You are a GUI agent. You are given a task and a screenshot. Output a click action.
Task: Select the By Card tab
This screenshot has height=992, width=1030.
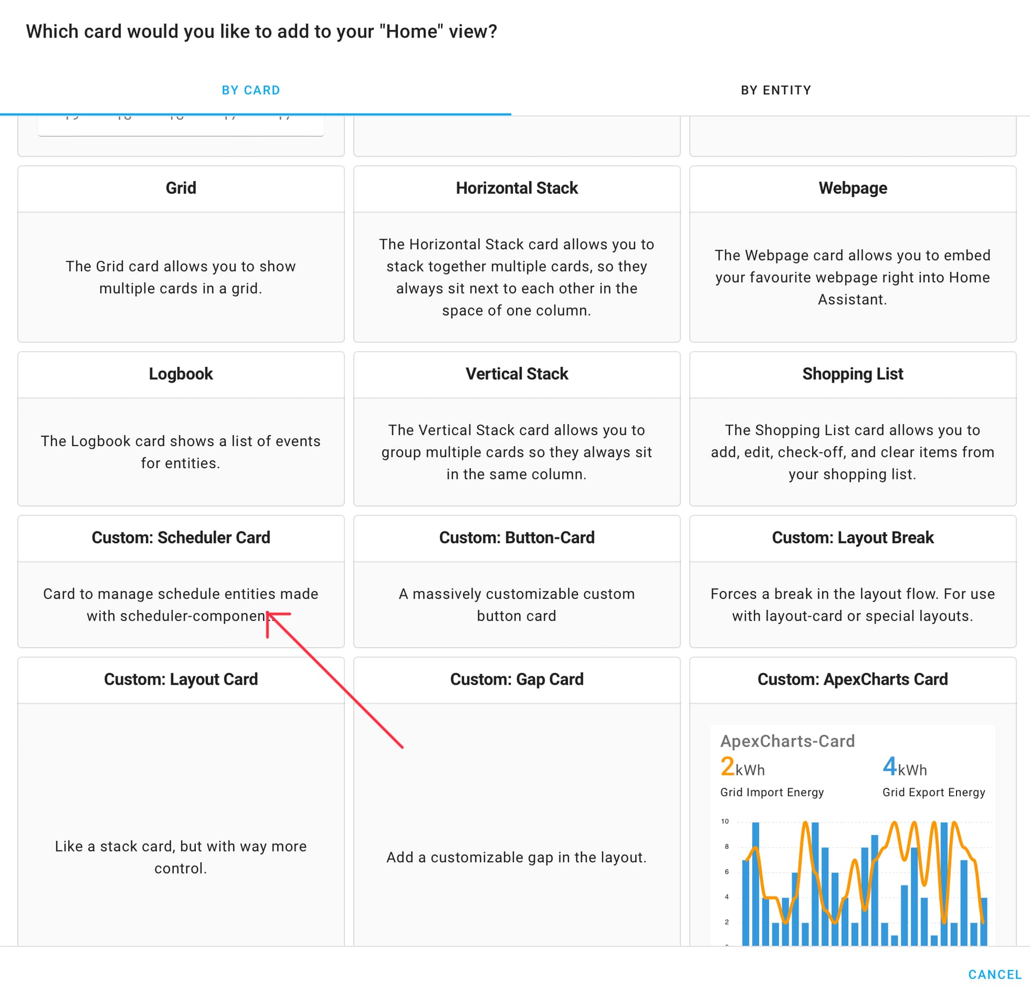(252, 90)
